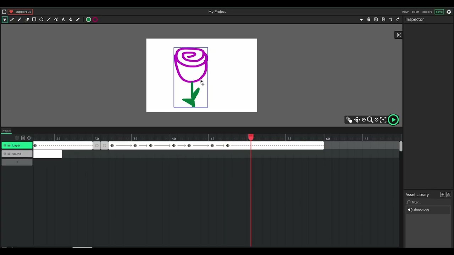Select the Eyedropper tool
This screenshot has height=255, width=454.
(x=78, y=19)
